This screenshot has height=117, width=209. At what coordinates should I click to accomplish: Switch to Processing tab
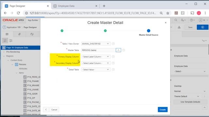(x=32, y=34)
